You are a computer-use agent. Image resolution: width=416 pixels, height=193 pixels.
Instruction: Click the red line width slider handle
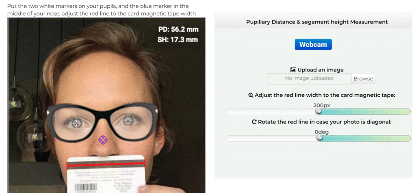pos(318,111)
